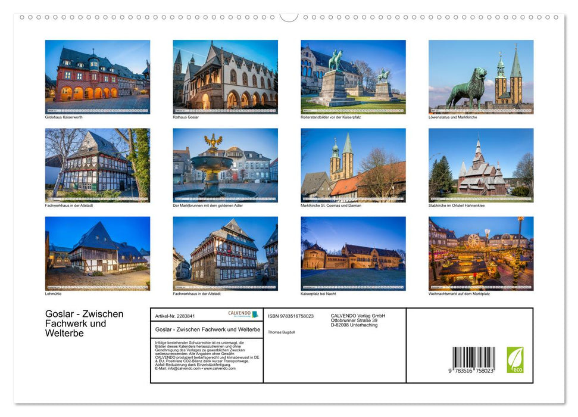Click the boxed title 'Goslar - Zwischen Fachwerk und Welterbe'
The image size is (578, 417).
pyautogui.click(x=208, y=329)
